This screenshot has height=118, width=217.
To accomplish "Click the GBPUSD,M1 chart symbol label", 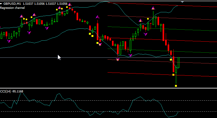I will click(12, 4).
